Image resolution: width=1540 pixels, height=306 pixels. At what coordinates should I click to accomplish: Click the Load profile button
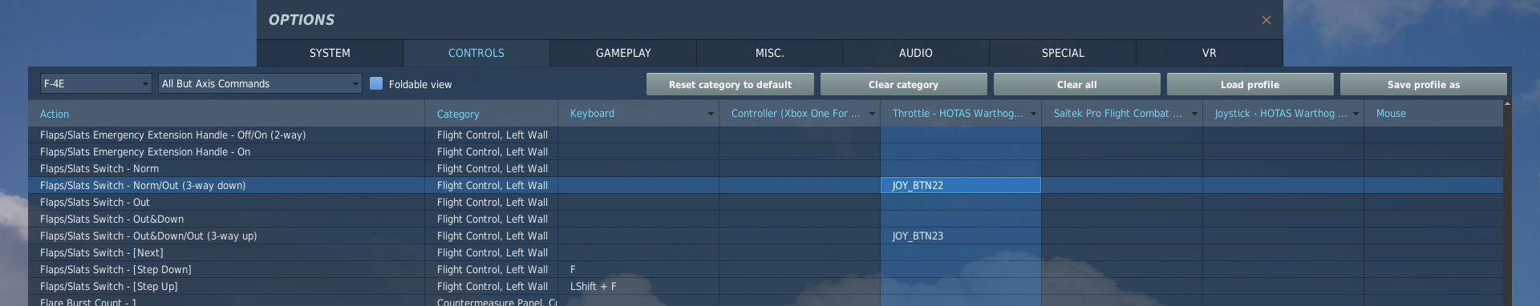[1250, 84]
